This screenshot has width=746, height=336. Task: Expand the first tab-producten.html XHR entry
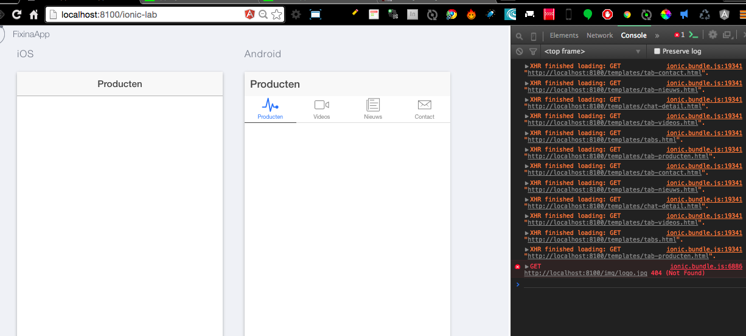click(527, 150)
